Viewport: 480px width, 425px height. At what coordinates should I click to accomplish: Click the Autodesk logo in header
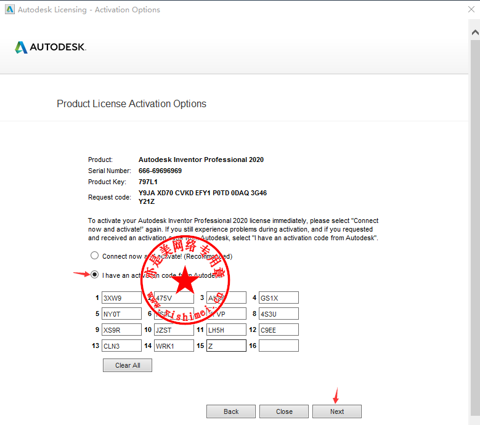pos(51,47)
